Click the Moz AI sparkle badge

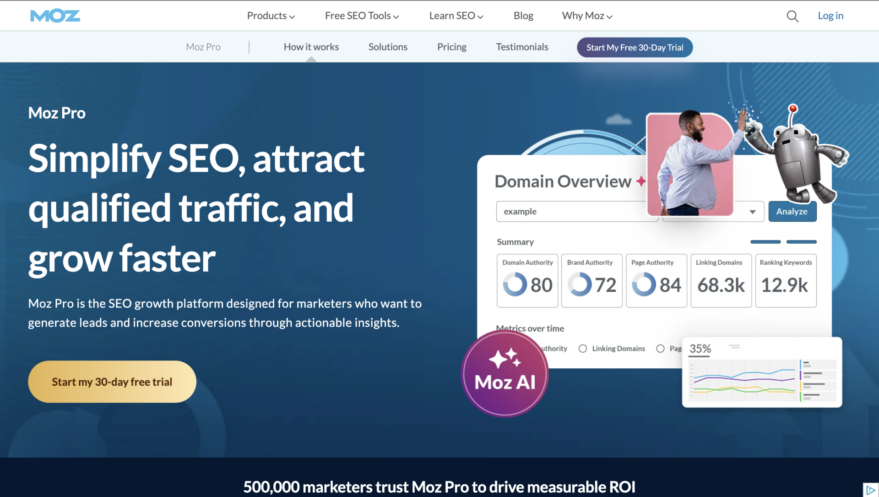(x=505, y=374)
